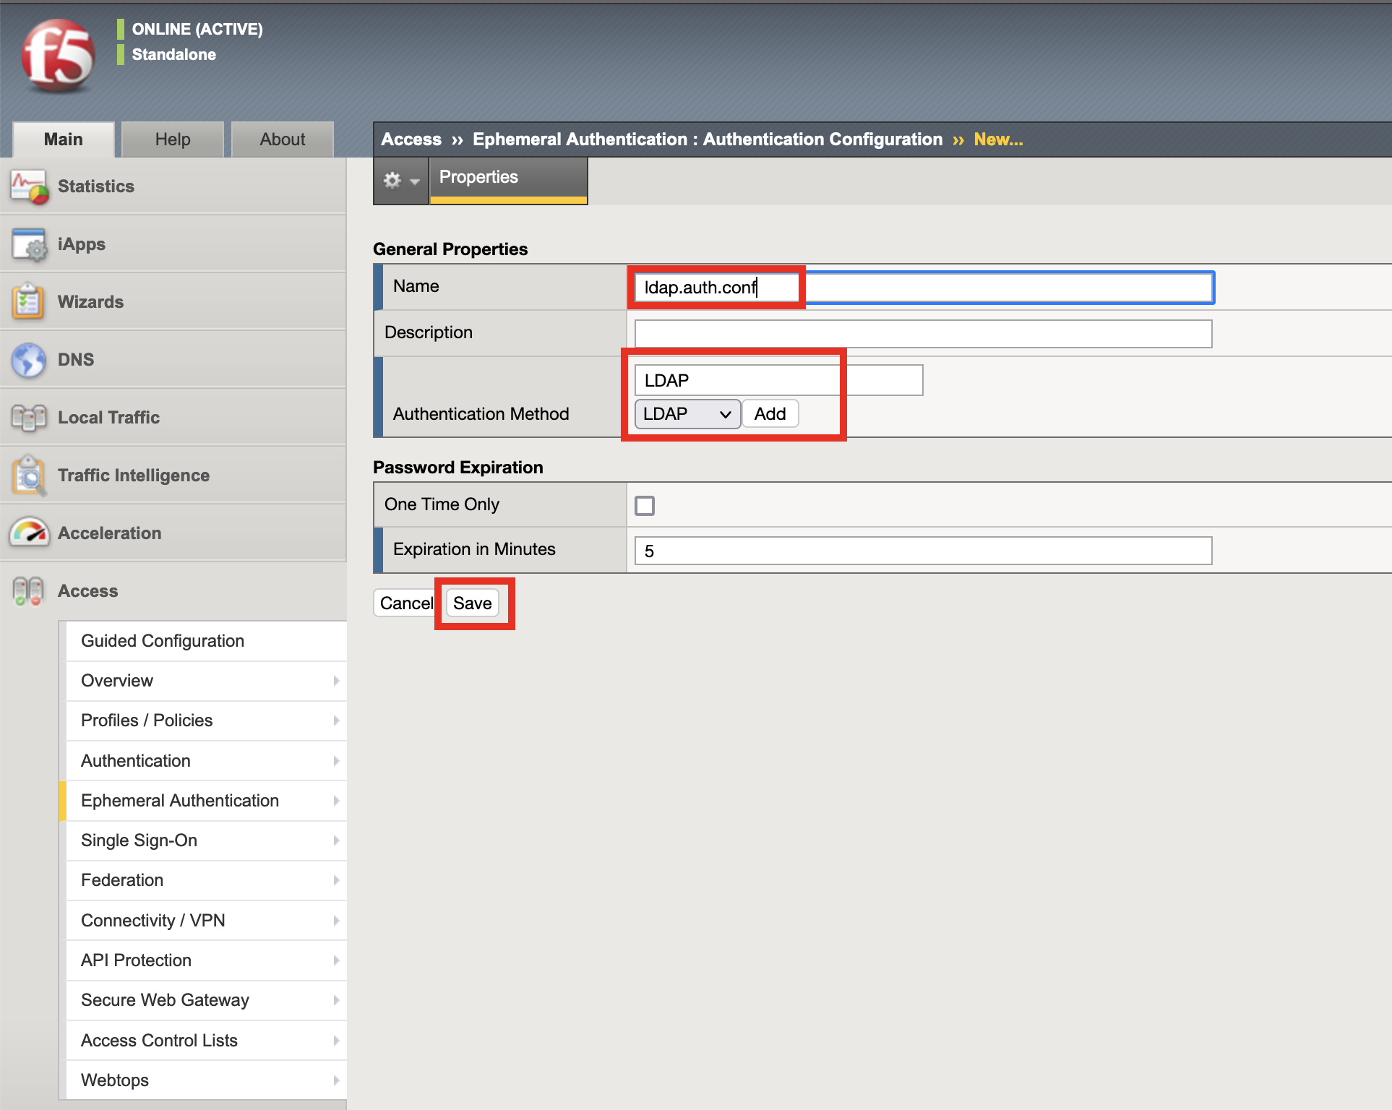Expand the Access Control Lists submenu arrow

(336, 1041)
